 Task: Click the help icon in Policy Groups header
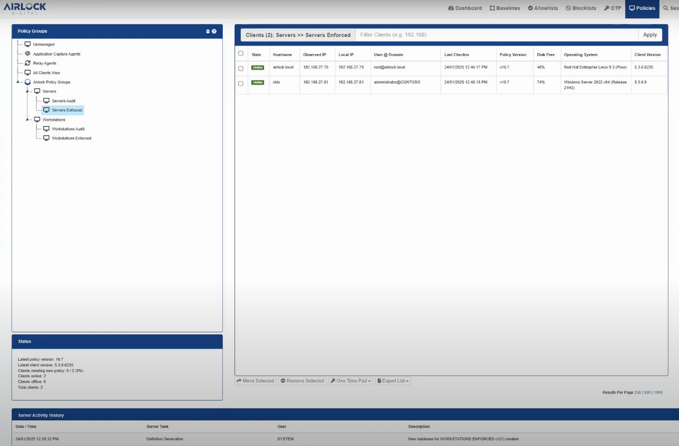[x=214, y=31]
